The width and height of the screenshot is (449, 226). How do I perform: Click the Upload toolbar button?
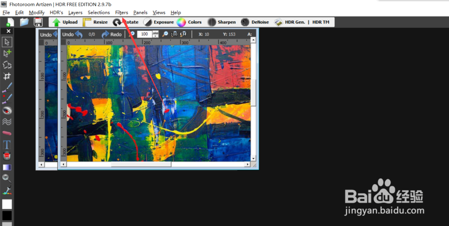tap(65, 22)
